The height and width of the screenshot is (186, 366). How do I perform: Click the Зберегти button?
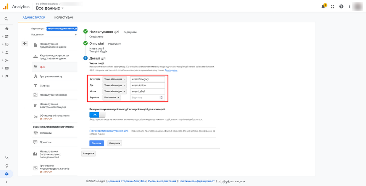[x=97, y=143]
